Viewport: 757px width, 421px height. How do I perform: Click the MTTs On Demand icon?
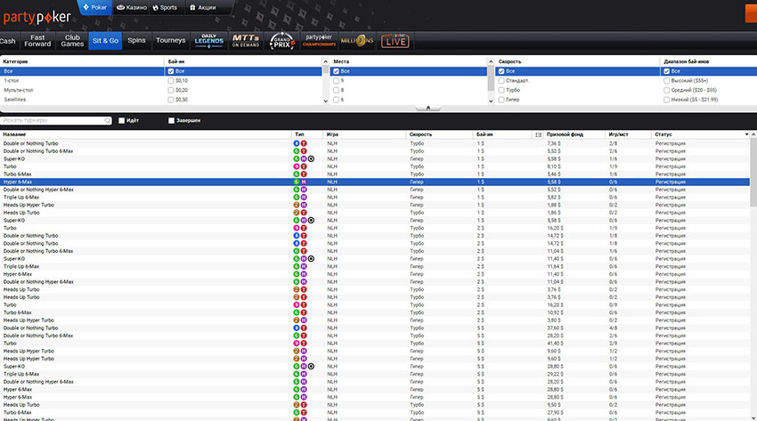click(x=246, y=40)
